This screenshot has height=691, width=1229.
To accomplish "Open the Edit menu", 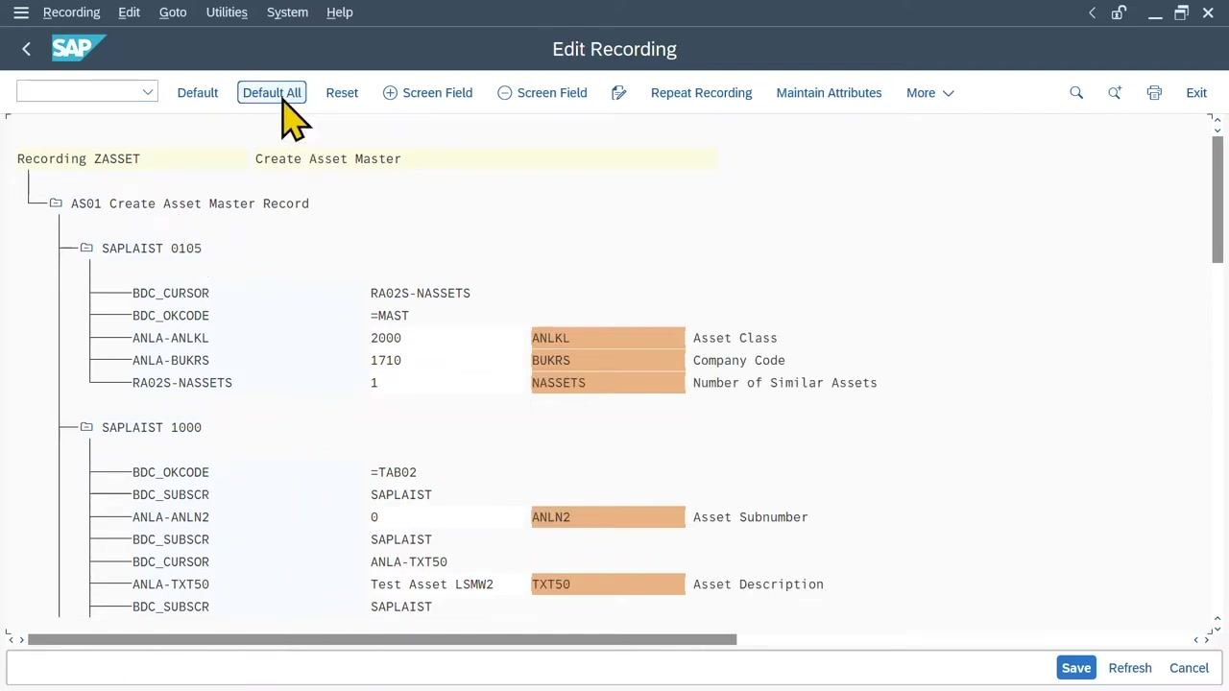I will tap(129, 12).
